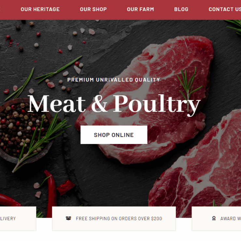Open the Our Heritage menu item
The height and width of the screenshot is (241, 241).
pos(40,9)
